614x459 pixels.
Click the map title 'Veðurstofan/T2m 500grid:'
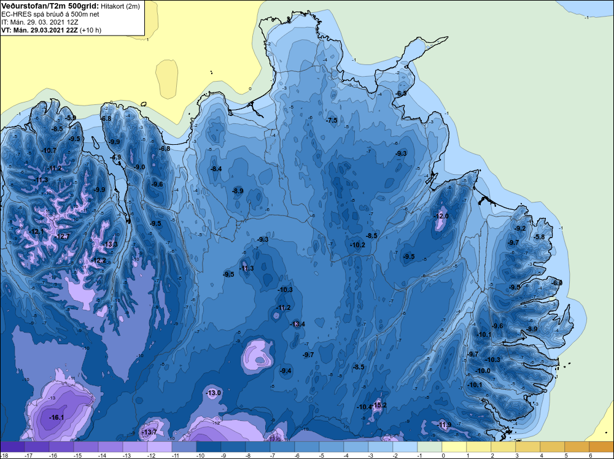click(x=50, y=6)
